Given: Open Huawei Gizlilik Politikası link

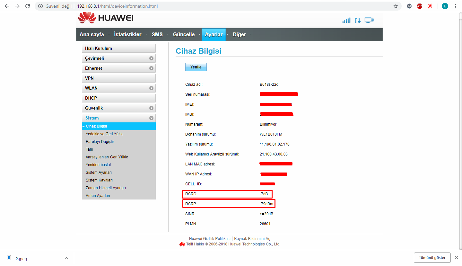Looking at the screenshot, I should click(210, 239).
